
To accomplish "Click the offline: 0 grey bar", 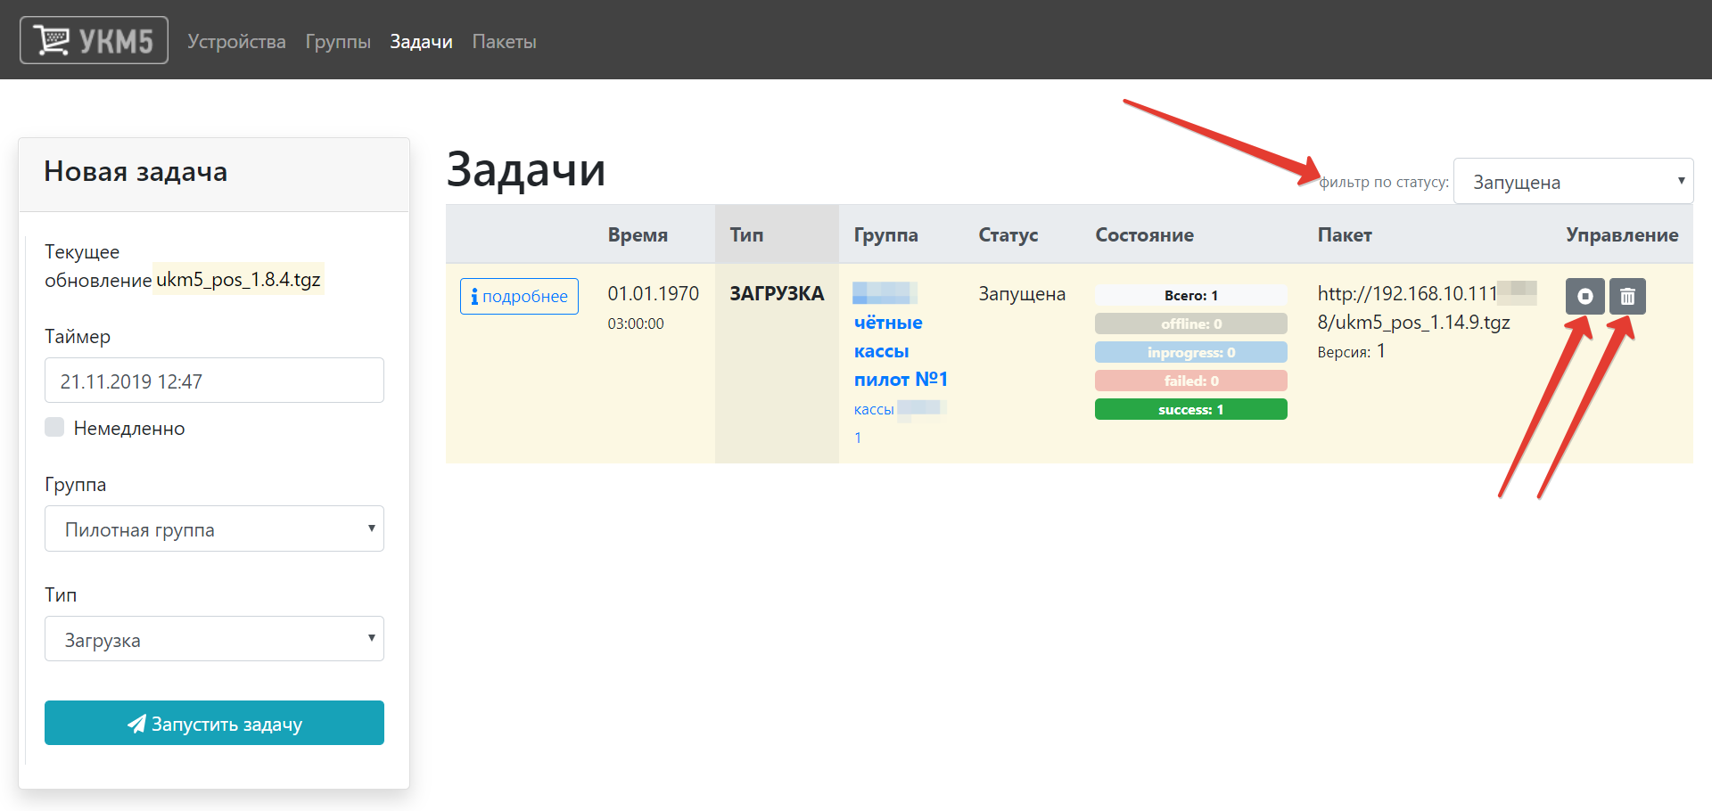I will pos(1190,324).
